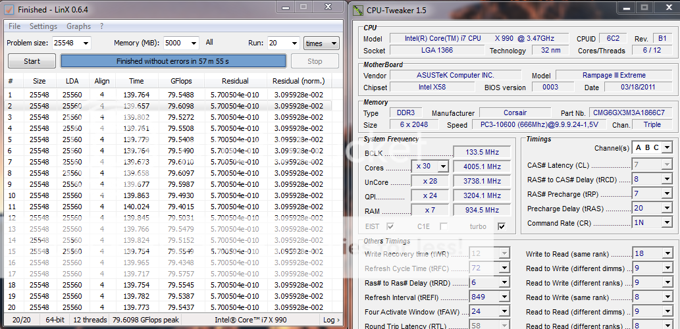Click the LinX app icon in title bar
Viewport: 680px width, 329px height.
[x=9, y=9]
